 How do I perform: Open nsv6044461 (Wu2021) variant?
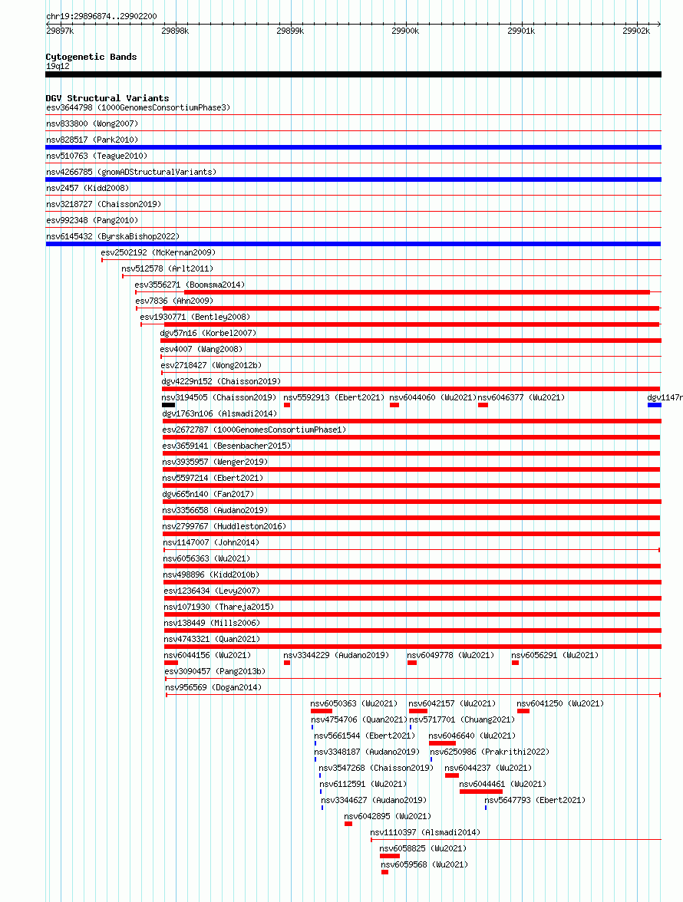click(x=503, y=784)
